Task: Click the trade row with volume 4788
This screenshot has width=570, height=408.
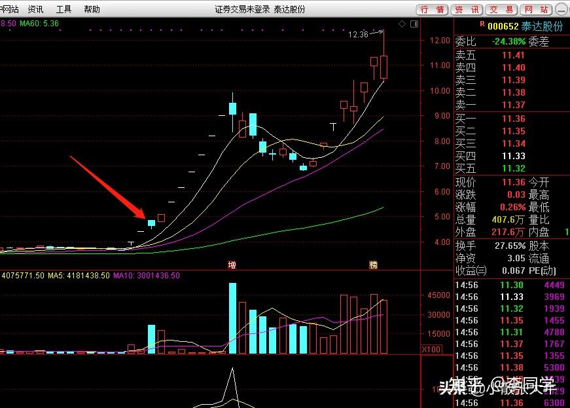Action: (x=510, y=332)
